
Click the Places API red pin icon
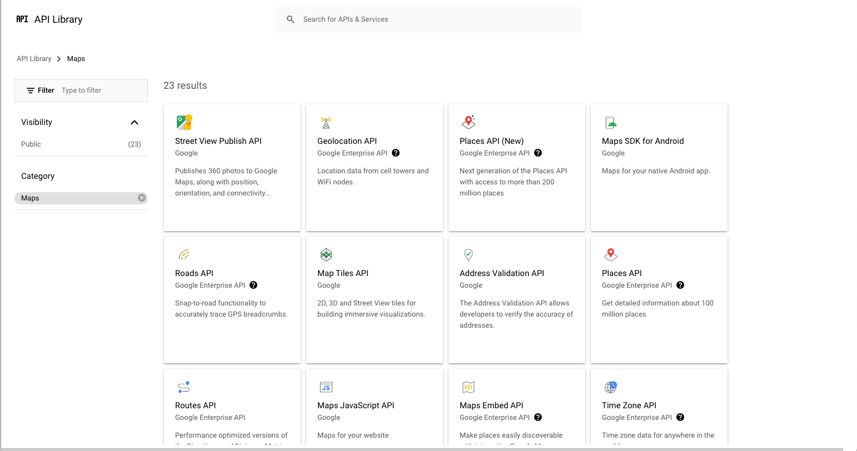click(x=611, y=254)
